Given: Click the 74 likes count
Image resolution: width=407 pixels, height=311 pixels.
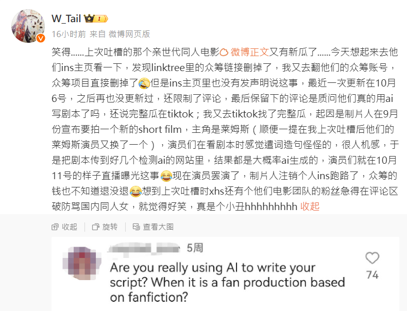Looking at the screenshot, I should click(x=372, y=275).
